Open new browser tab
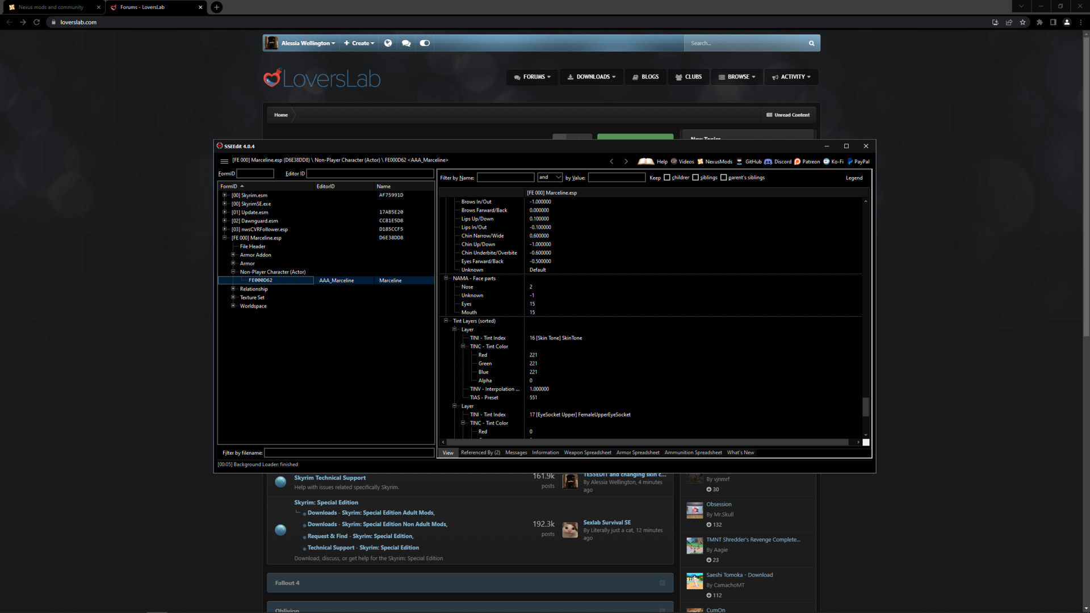This screenshot has height=613, width=1090. (216, 7)
